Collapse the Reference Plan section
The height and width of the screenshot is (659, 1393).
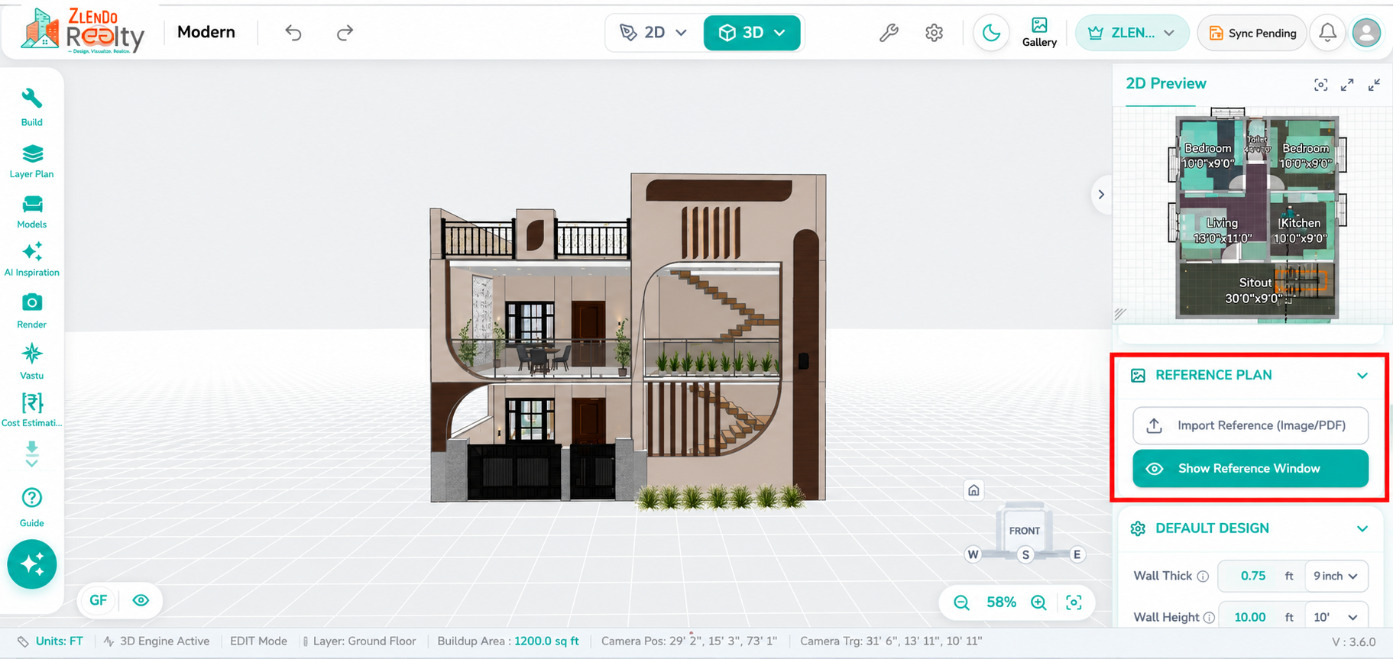point(1362,376)
